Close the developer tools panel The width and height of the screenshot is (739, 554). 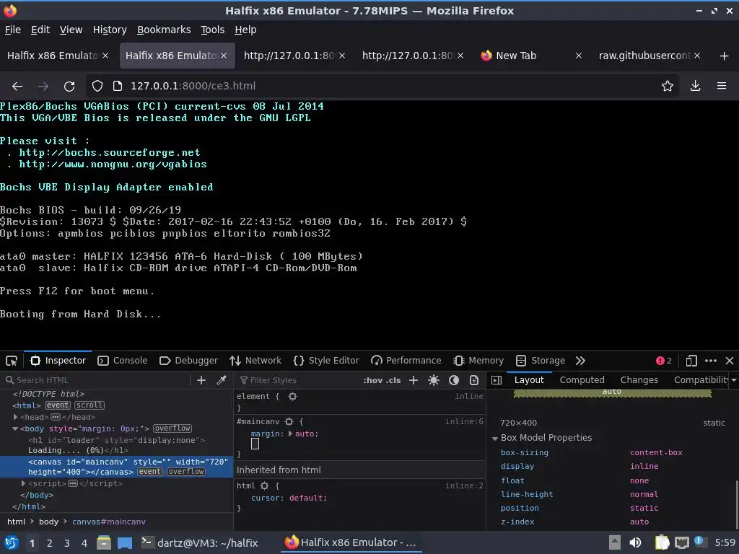(x=730, y=361)
